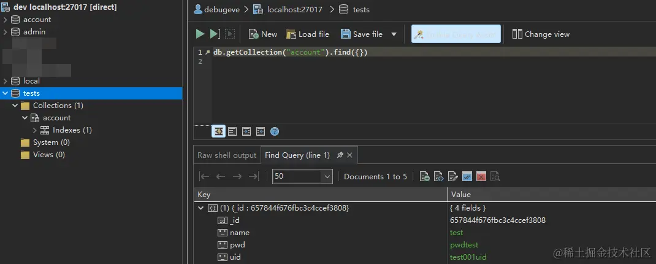Click into the query editor line 1

point(434,52)
